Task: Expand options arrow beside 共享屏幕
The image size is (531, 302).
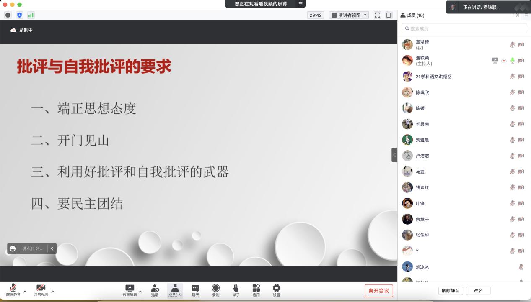Action: click(140, 292)
